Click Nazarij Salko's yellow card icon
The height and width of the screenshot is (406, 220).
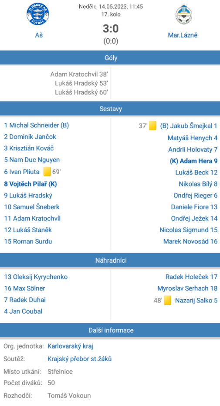168,300
